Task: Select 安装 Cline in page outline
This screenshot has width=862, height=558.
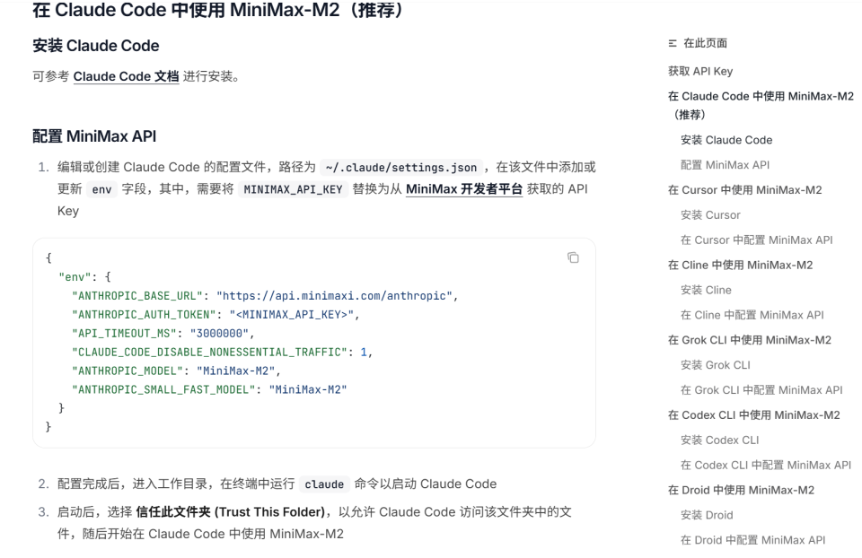Action: click(706, 290)
